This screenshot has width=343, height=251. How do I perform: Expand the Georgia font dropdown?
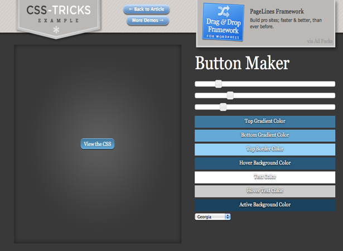[212, 216]
